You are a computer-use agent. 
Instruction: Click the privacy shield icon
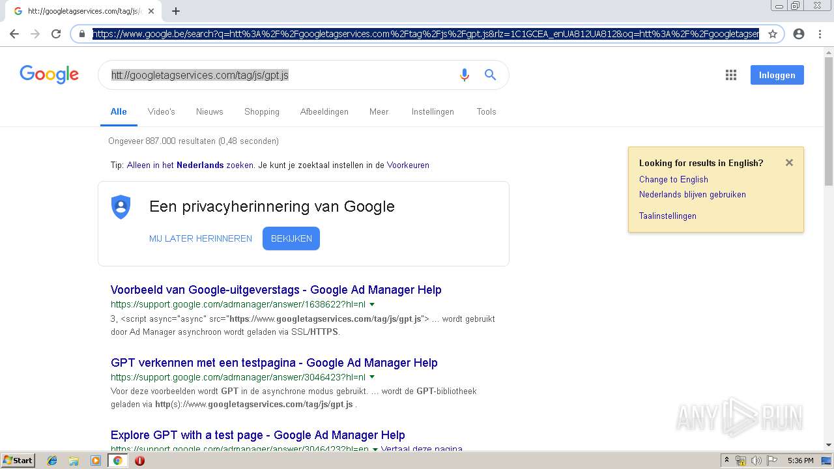coord(121,207)
